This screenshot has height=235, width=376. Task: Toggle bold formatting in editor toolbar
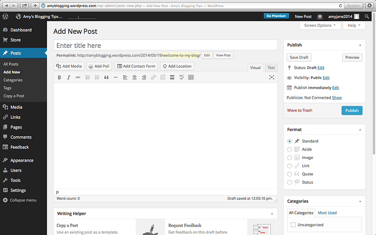pos(59,77)
